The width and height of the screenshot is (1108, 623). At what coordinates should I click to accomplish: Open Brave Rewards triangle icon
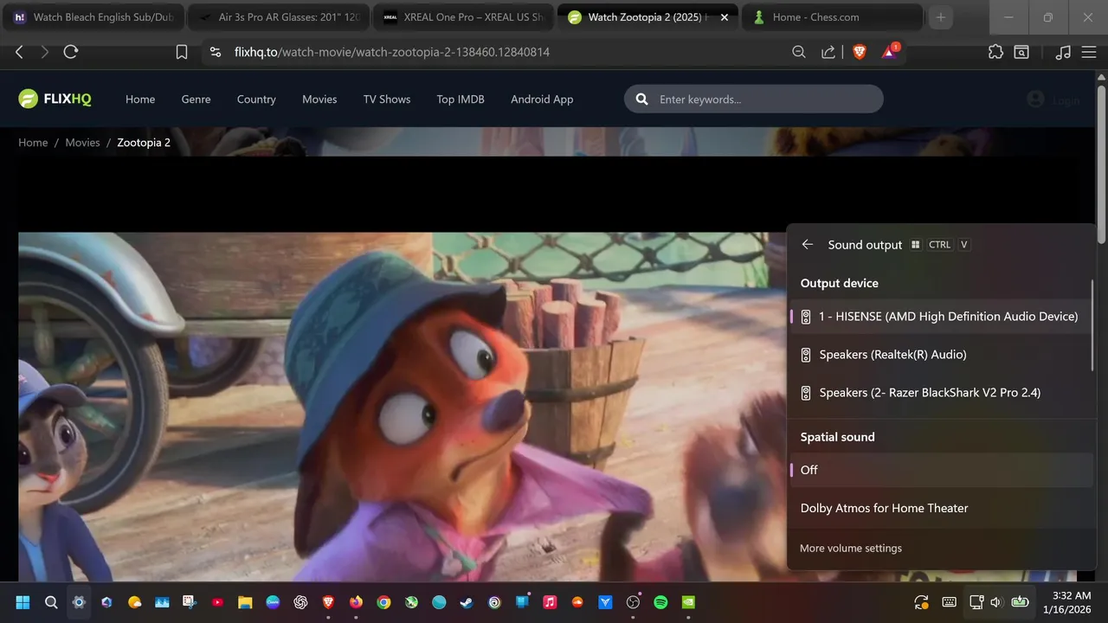point(890,51)
